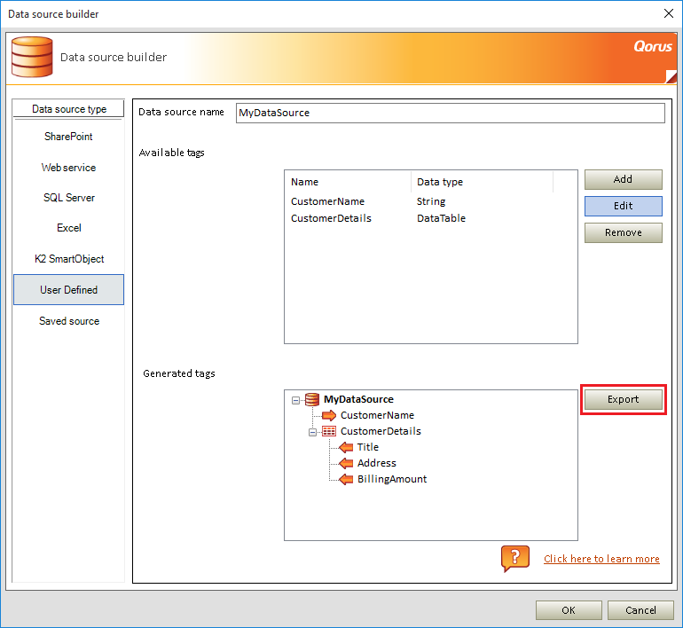The height and width of the screenshot is (628, 683).
Task: Select BillingAmount tag in tree
Action: pos(392,480)
